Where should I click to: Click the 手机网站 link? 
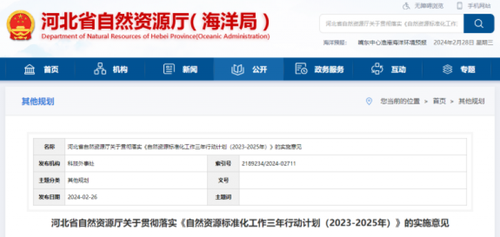(479, 6)
